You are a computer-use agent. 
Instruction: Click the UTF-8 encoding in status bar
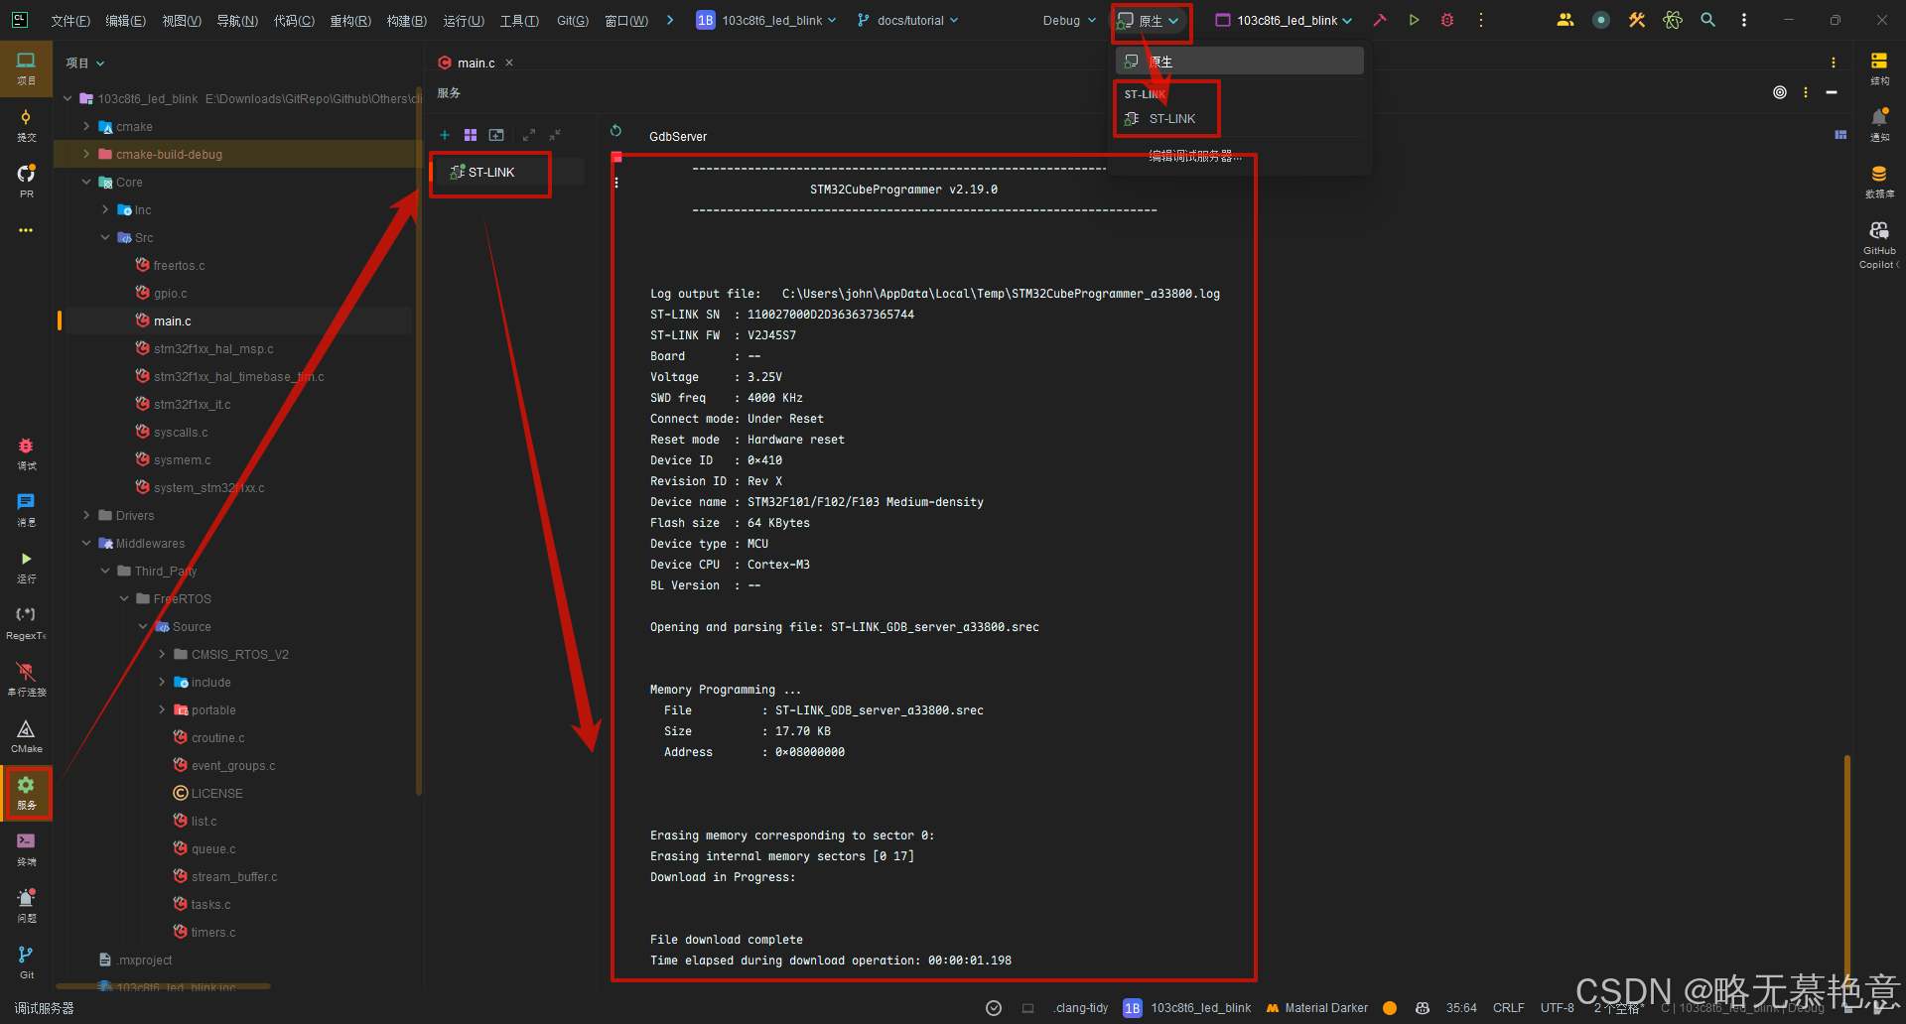(x=1557, y=1008)
